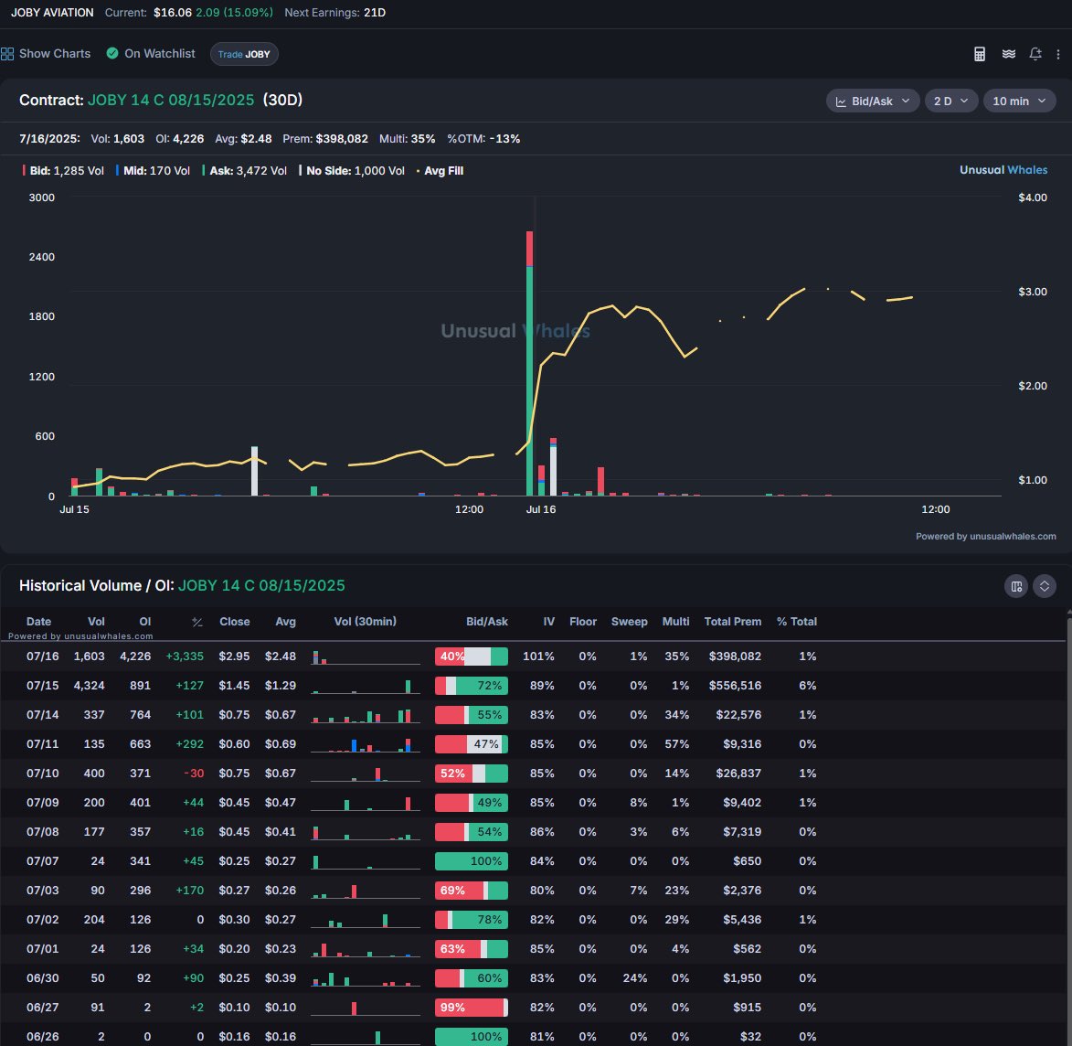
Task: Click the 07/11 Vol (30min) sparkline
Action: click(365, 743)
